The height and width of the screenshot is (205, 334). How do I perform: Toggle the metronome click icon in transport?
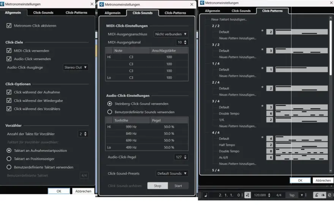[317, 195]
